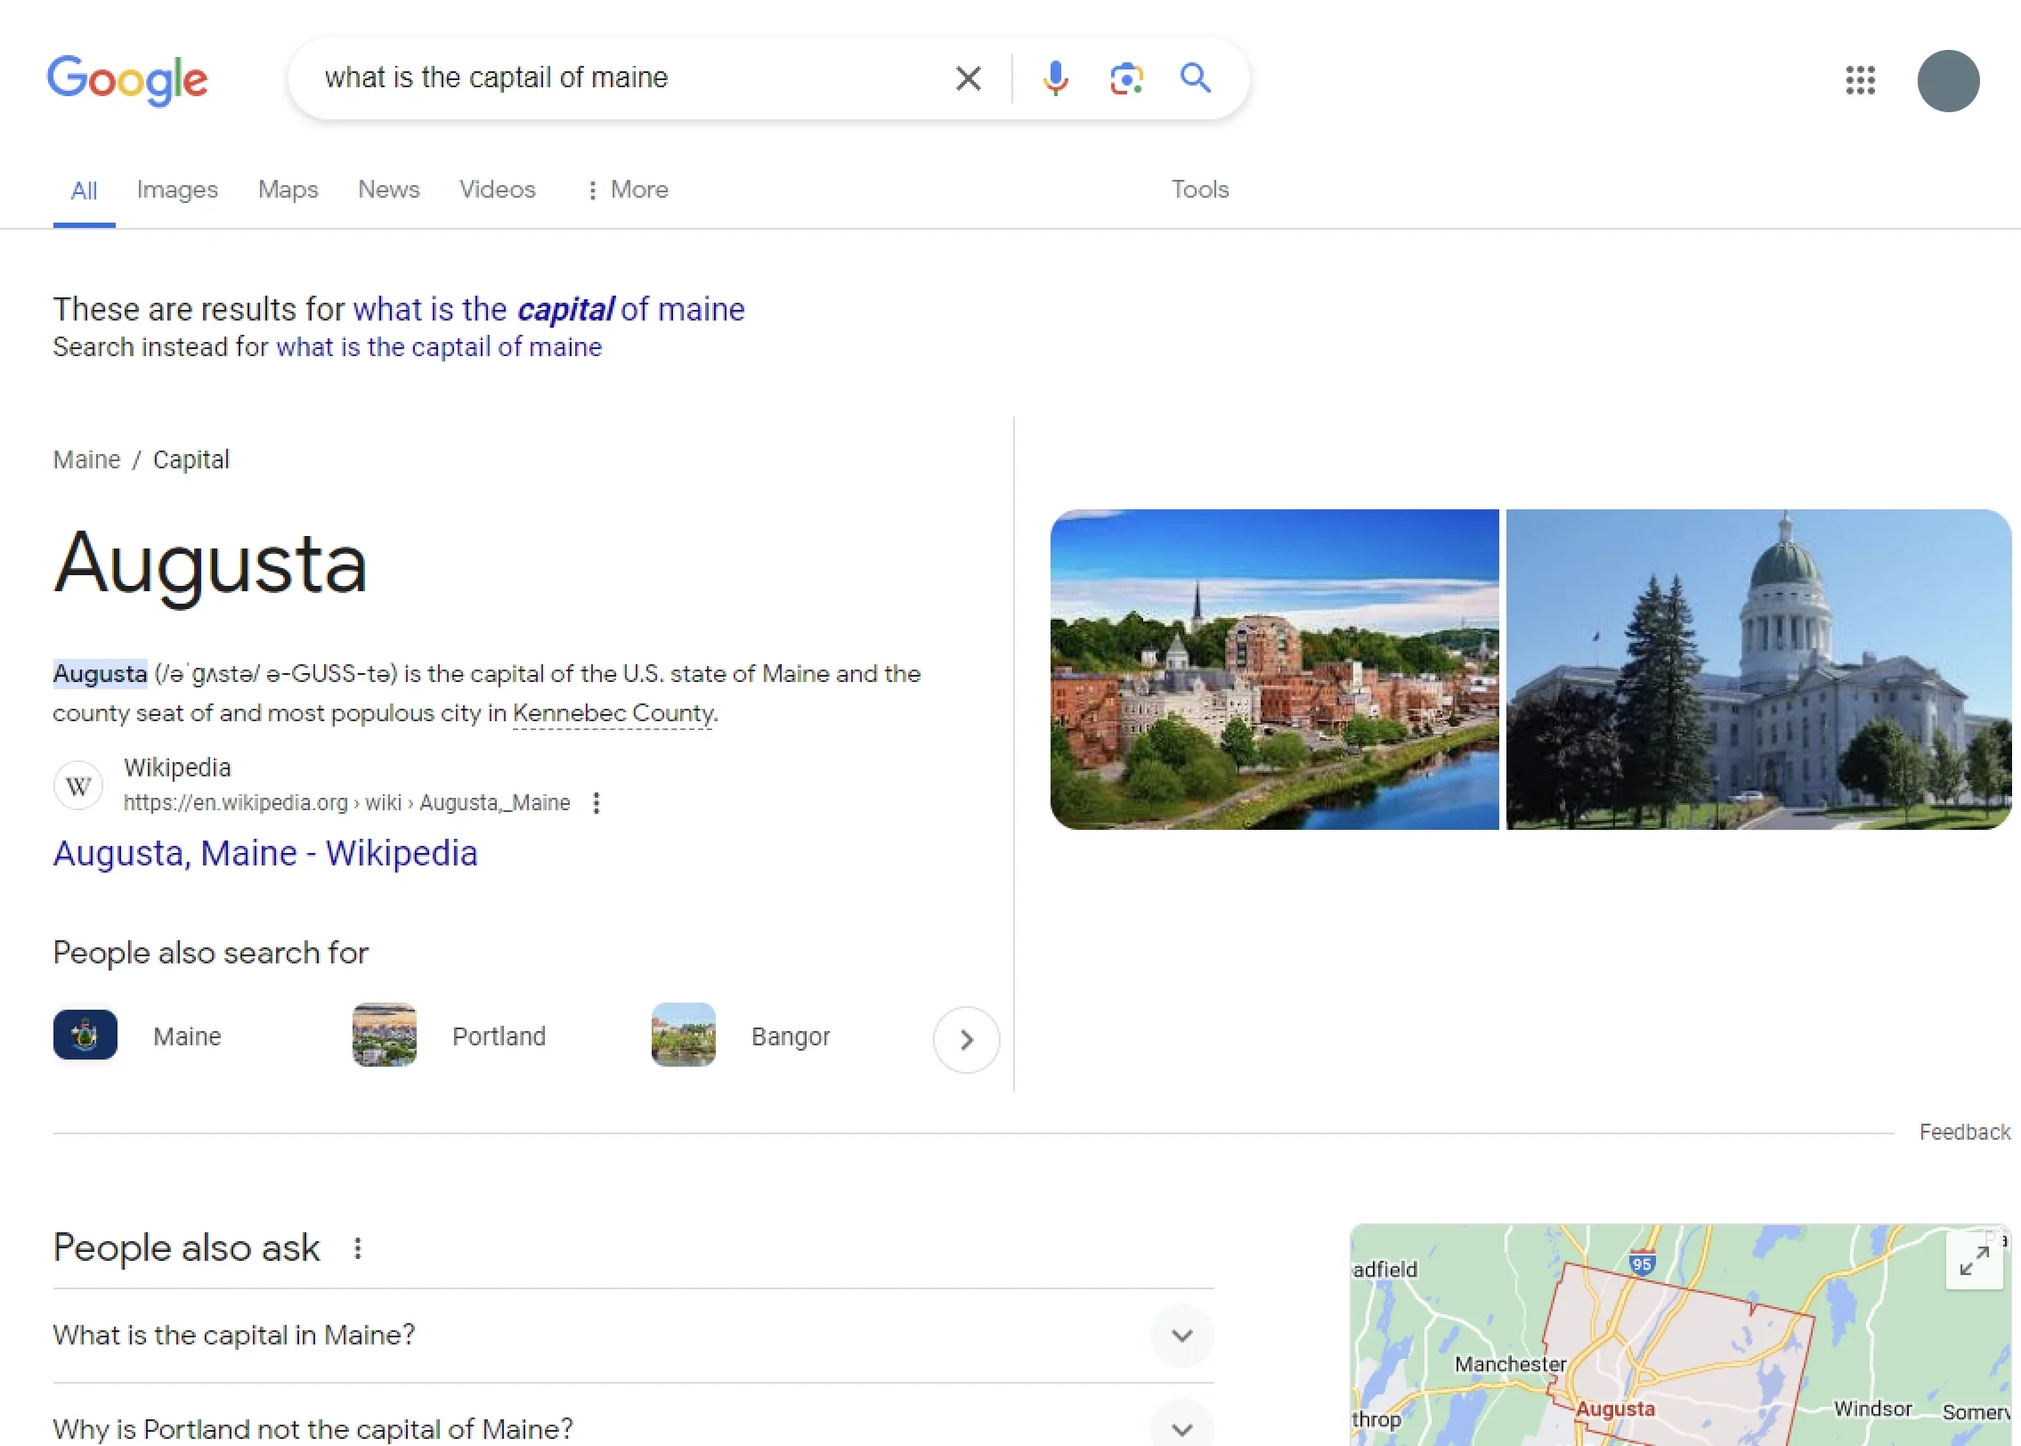Switch to the Videos tab
The image size is (2021, 1446).
tap(497, 190)
